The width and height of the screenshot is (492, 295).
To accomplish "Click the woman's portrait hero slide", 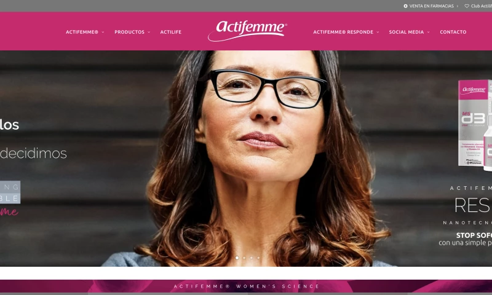I will (246, 159).
